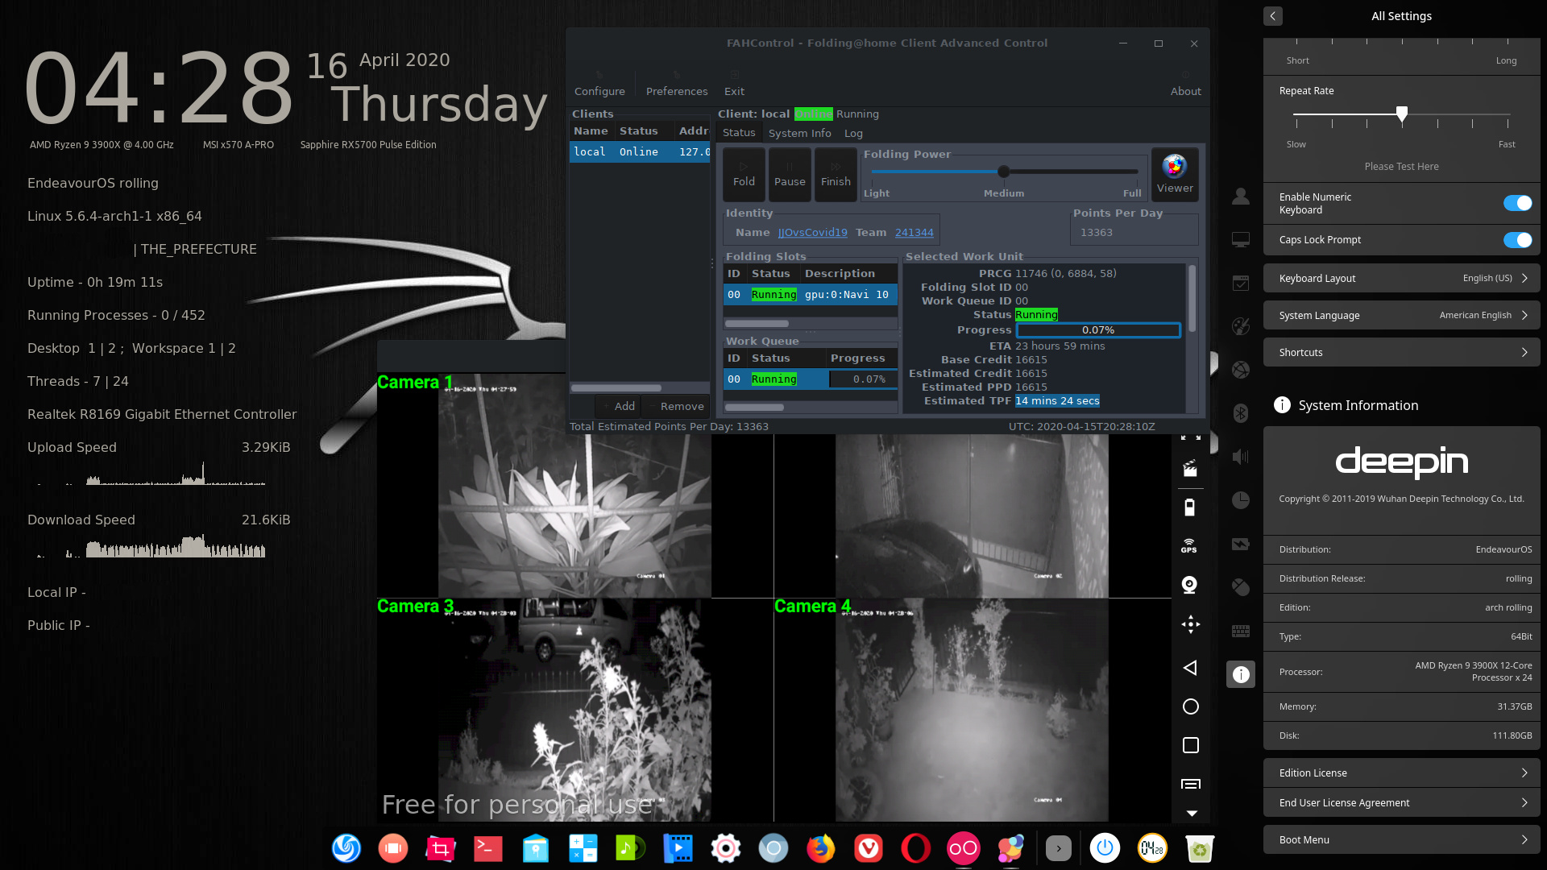This screenshot has width=1547, height=870.
Task: Open Default Applications settings sidebar icon
Action: click(1241, 283)
